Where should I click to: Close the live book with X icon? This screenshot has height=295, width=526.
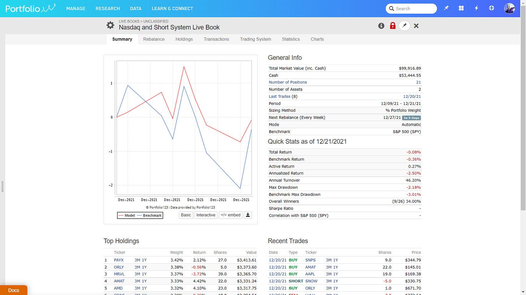click(416, 26)
